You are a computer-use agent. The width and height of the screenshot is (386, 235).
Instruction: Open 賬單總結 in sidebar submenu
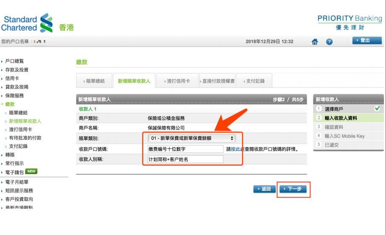pos(18,113)
